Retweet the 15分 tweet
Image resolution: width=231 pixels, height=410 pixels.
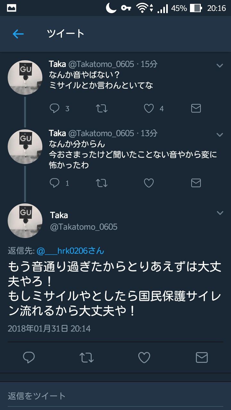pyautogui.click(x=102, y=109)
